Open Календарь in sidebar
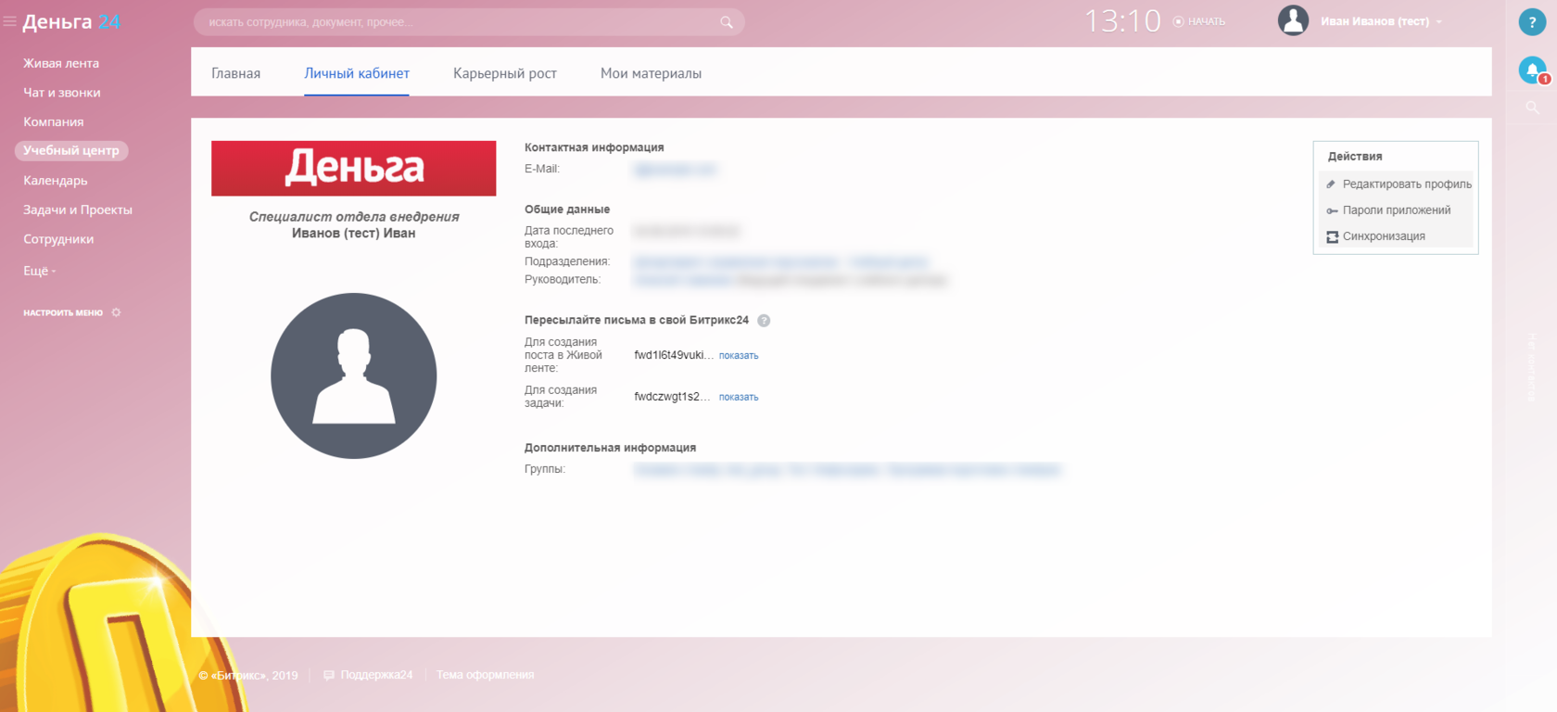Screen dimensions: 1557x712 click(56, 181)
